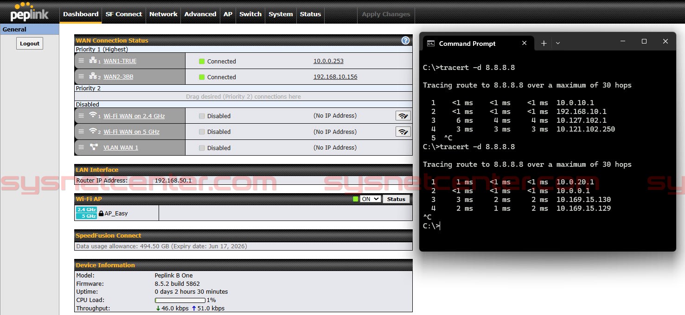
Task: Switch to the SF Connect tab
Action: click(124, 14)
